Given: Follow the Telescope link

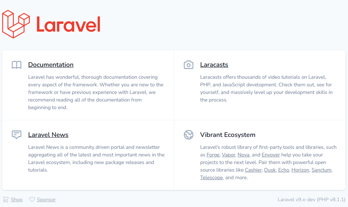Looking at the screenshot, I should 211,178.
